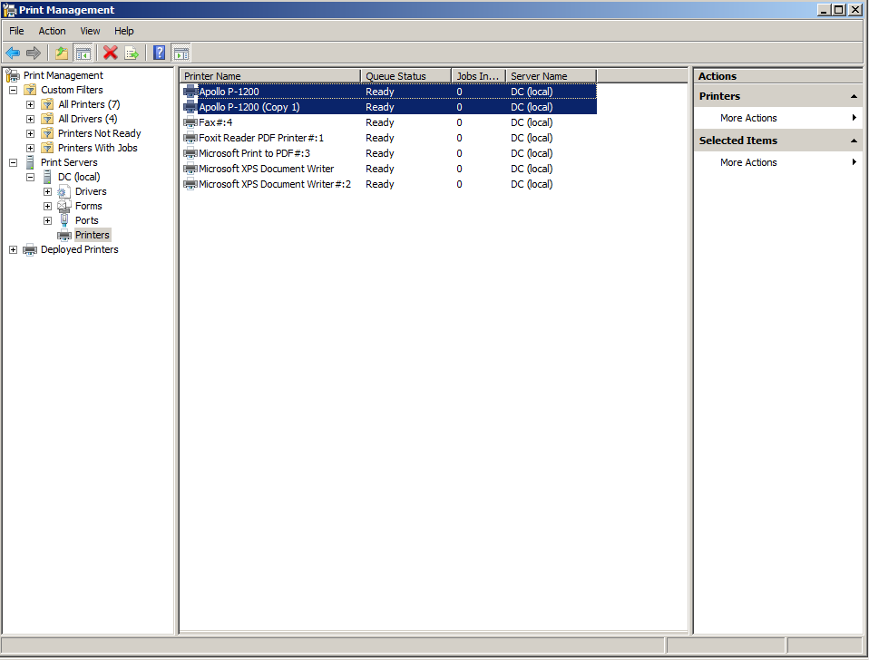
Task: Click the Printers node printer icon
Action: (x=64, y=236)
